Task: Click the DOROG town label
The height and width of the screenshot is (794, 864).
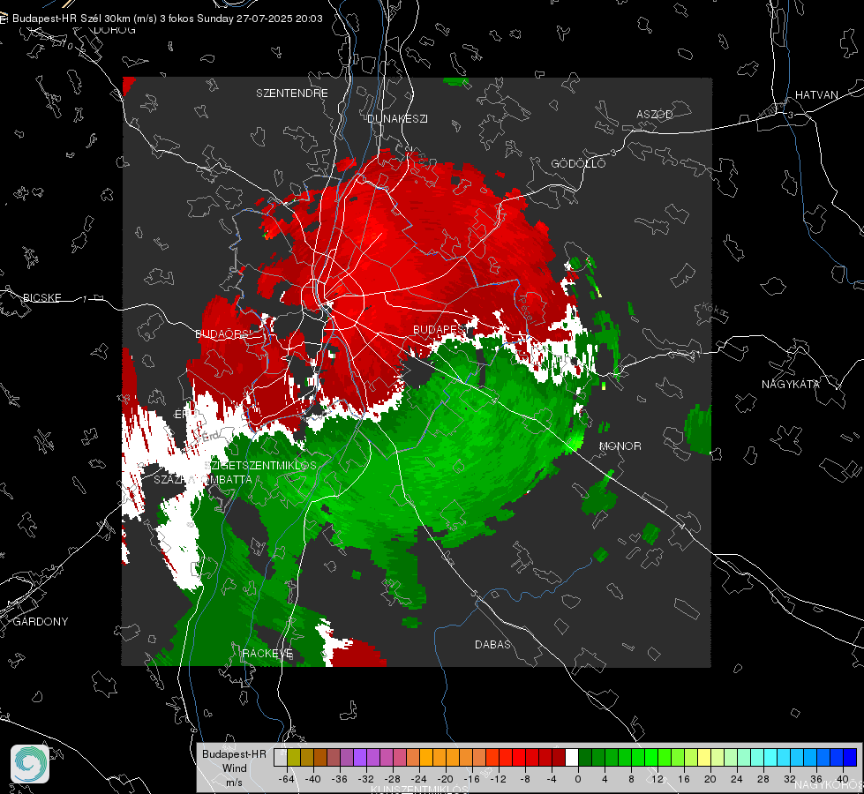Action: pyautogui.click(x=115, y=30)
